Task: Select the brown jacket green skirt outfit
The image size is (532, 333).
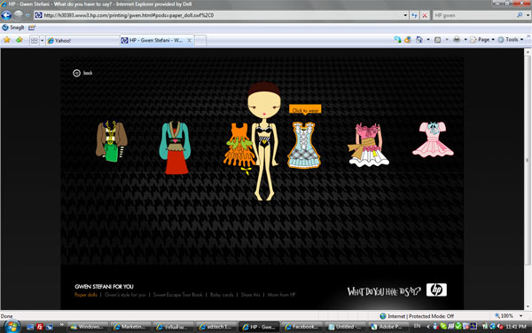Action: [112, 141]
